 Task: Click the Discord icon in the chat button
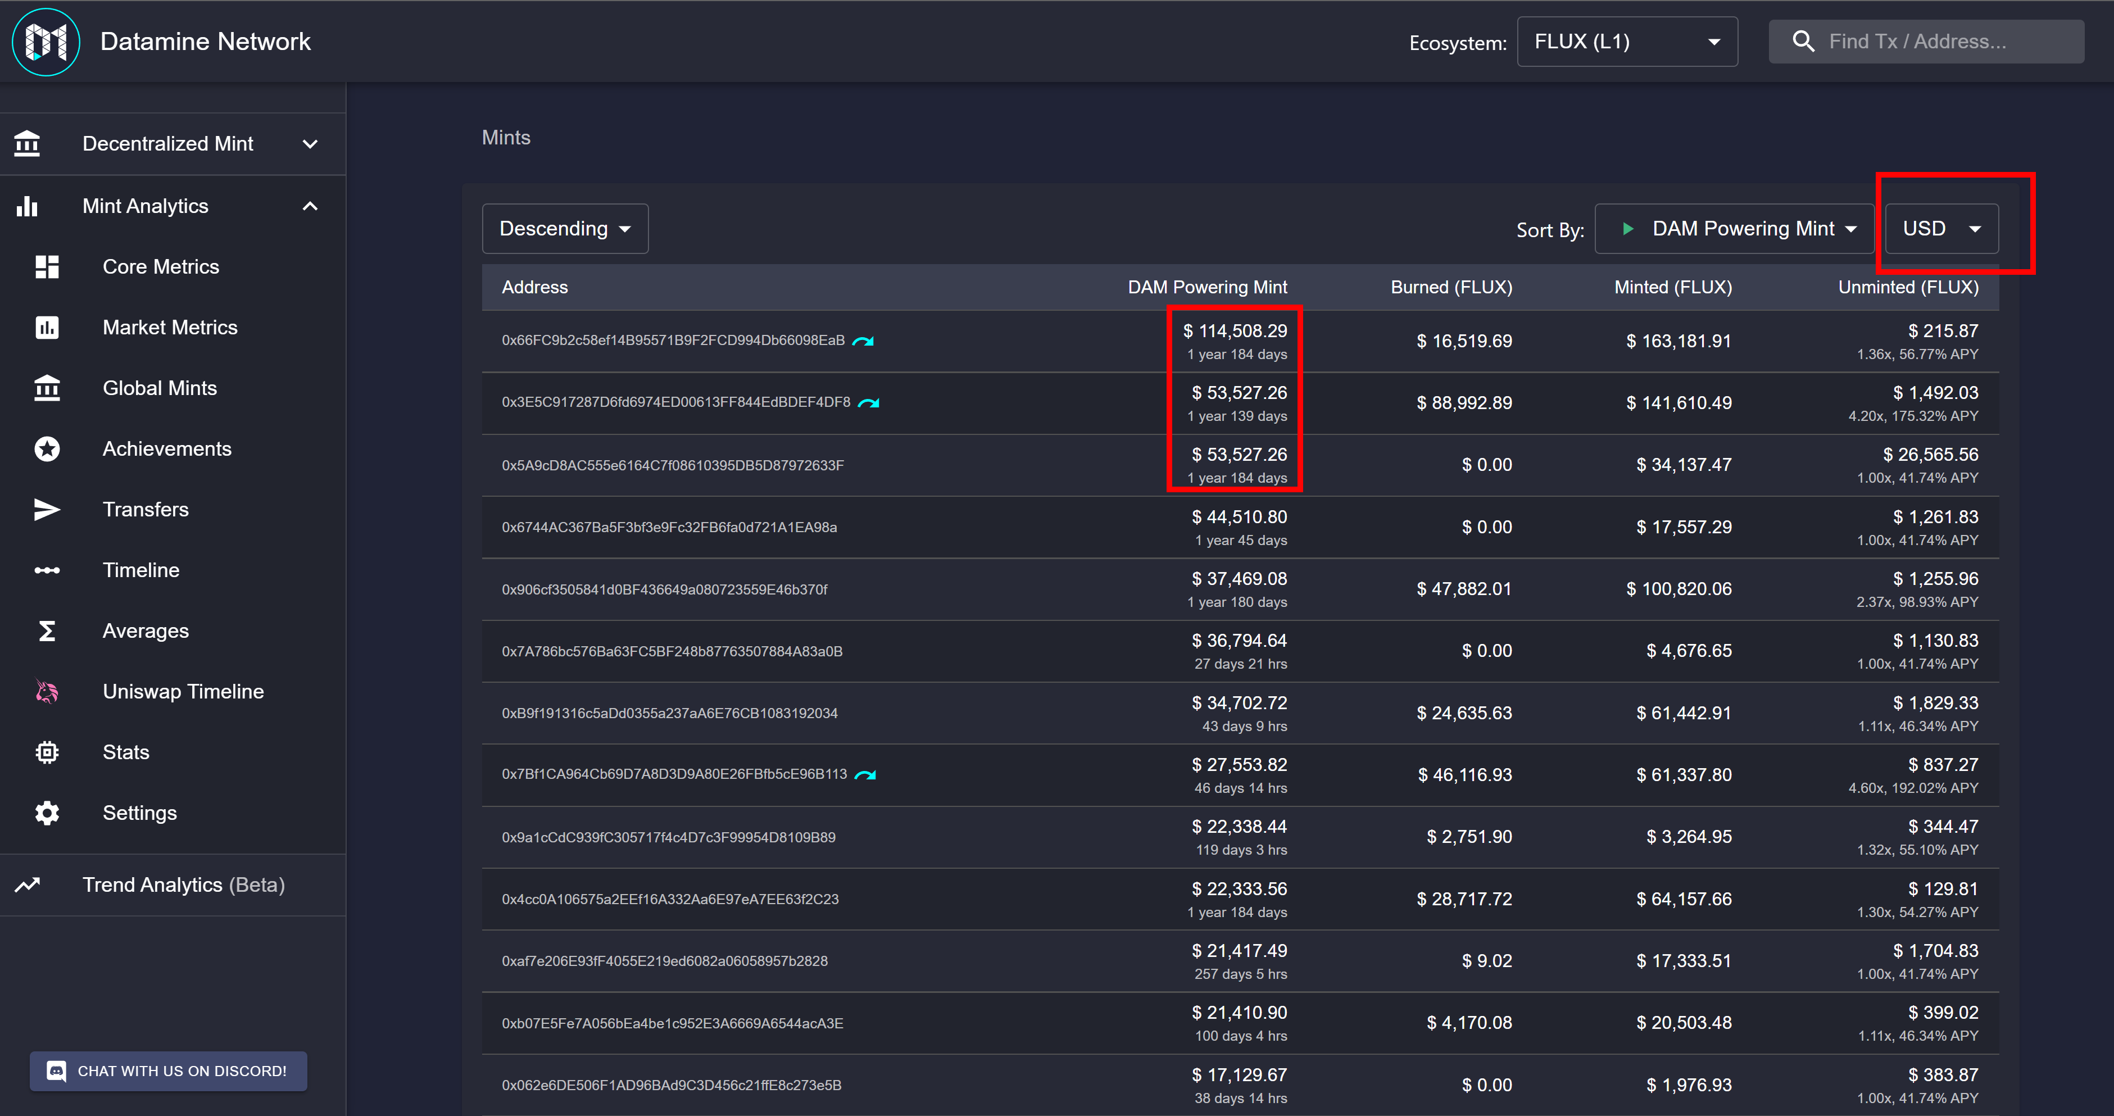57,1071
